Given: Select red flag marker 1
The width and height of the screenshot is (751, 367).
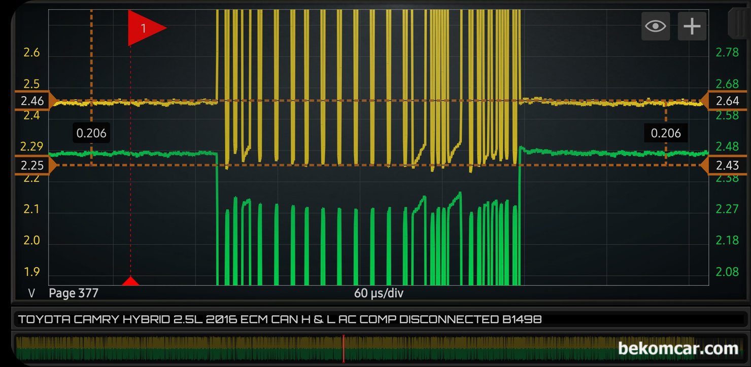Looking at the screenshot, I should pos(147,28).
